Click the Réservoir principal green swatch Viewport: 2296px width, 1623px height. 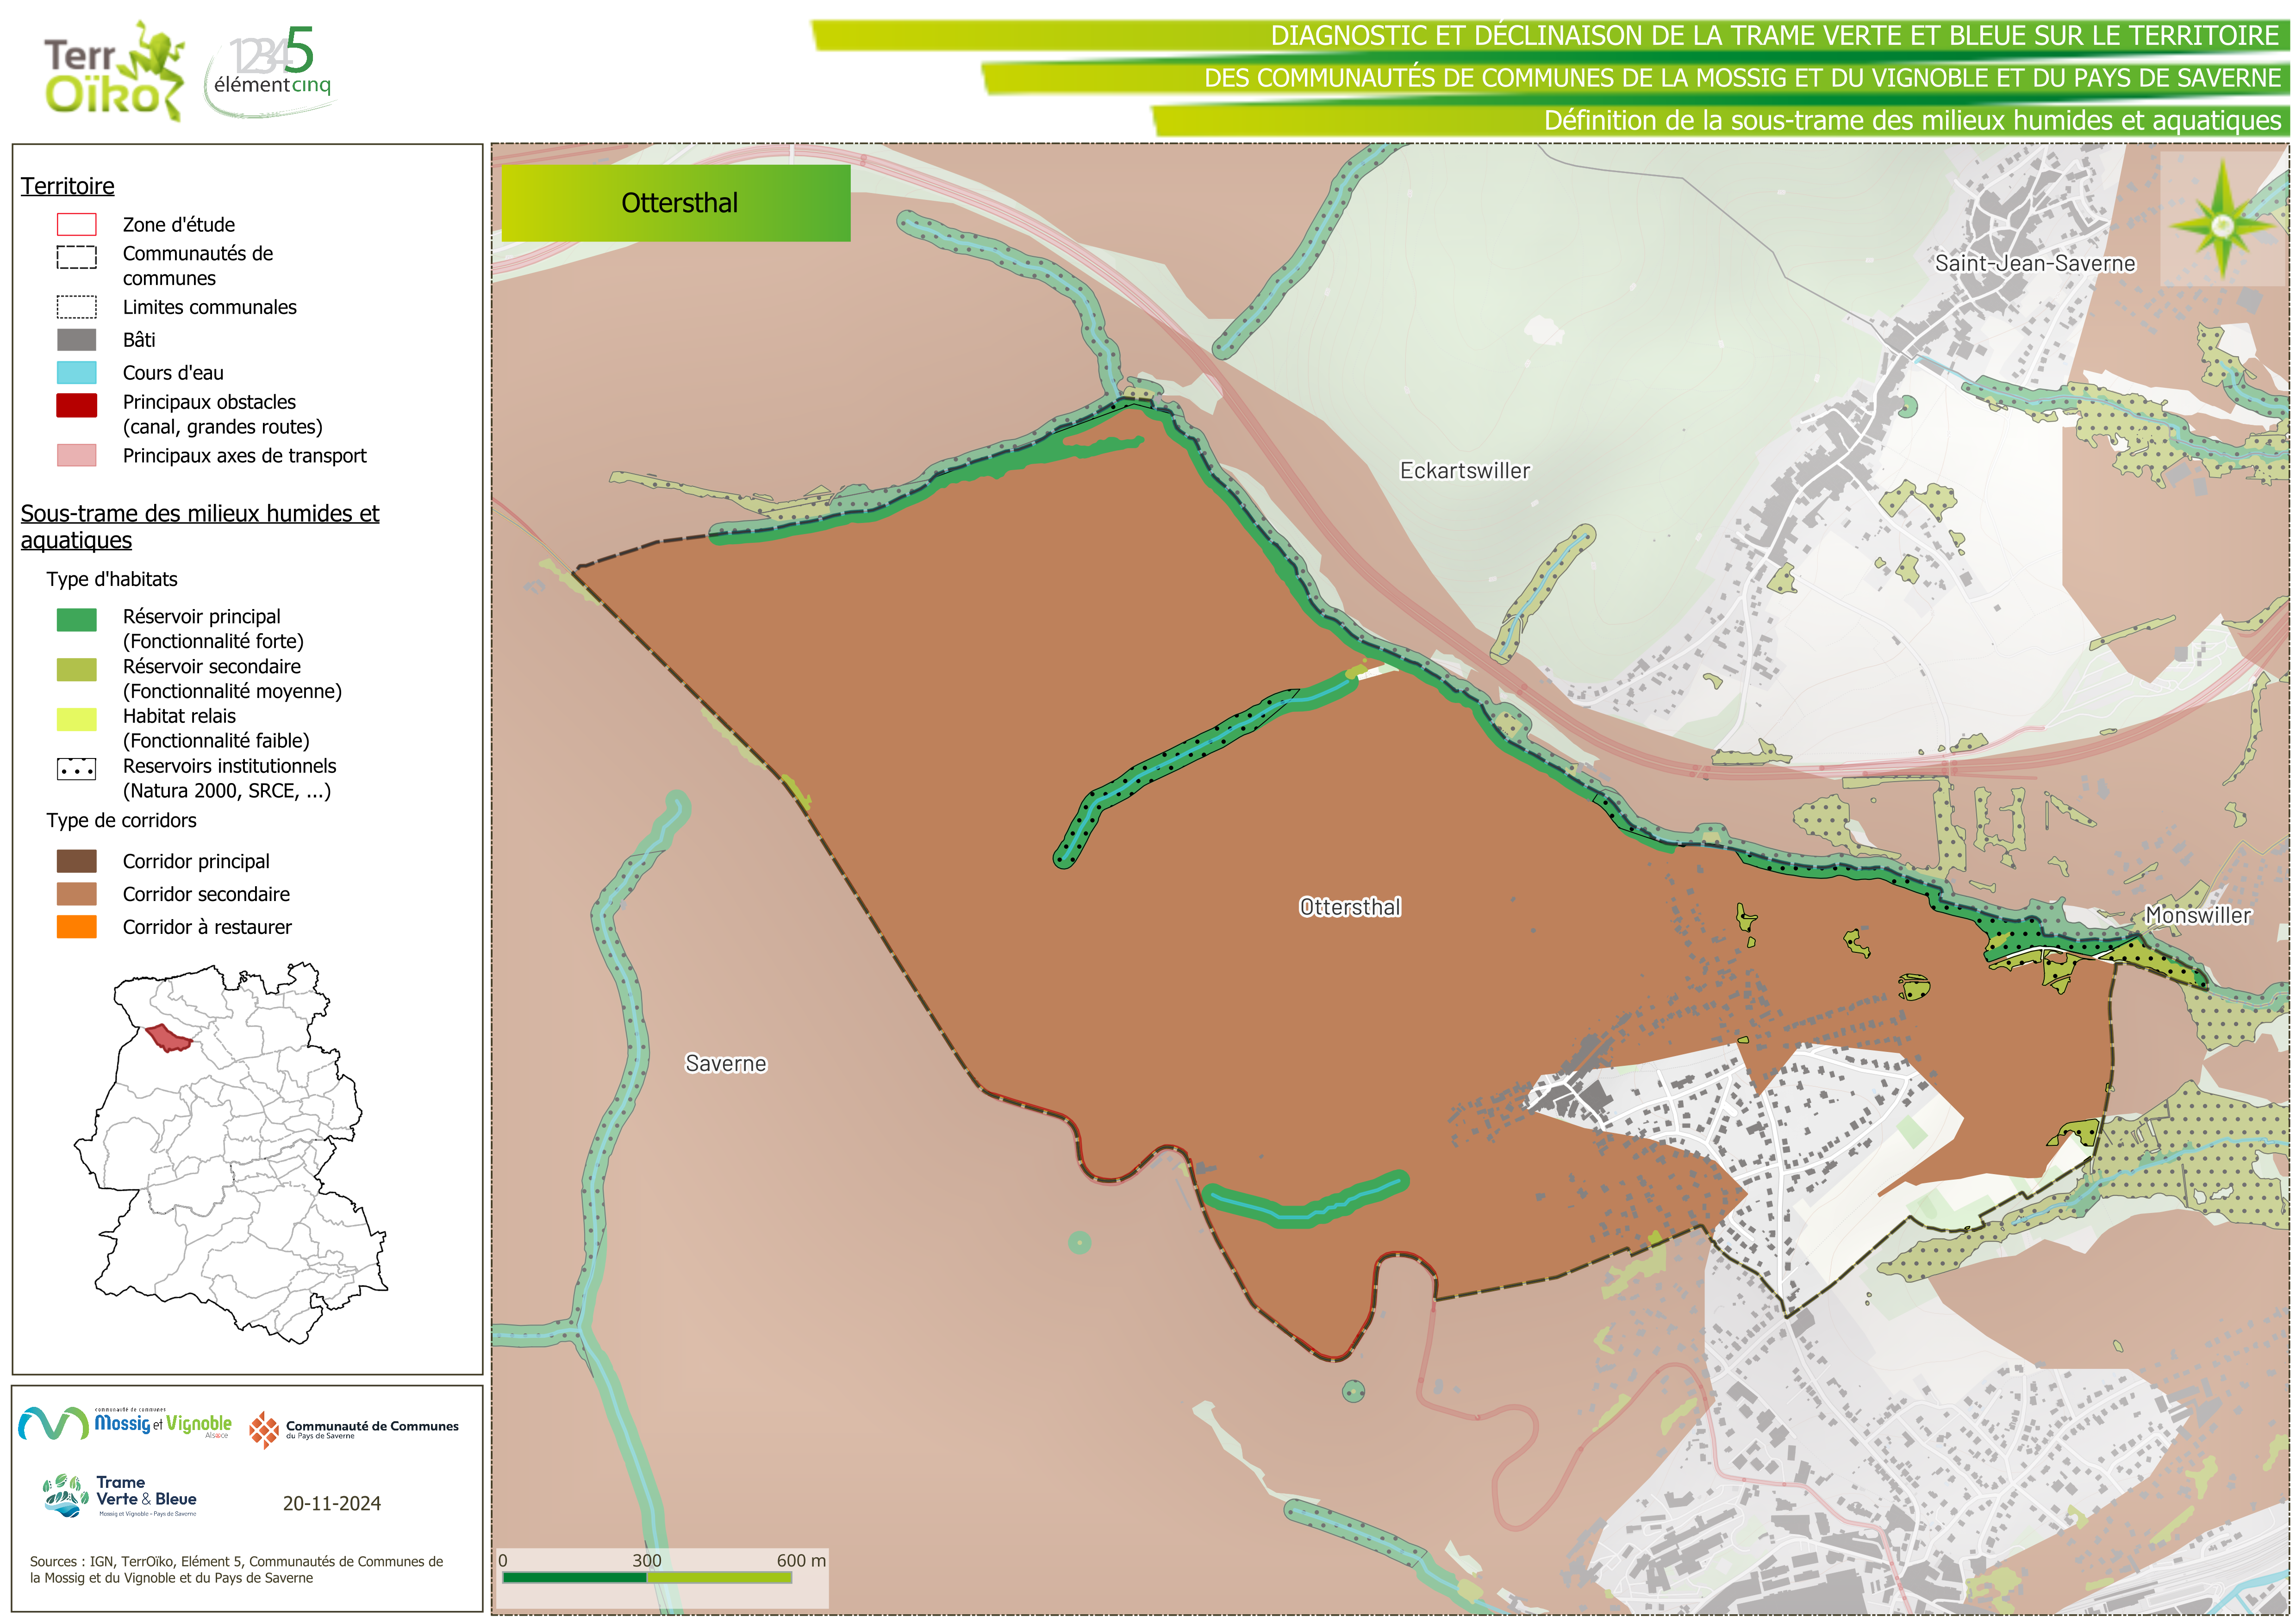77,620
